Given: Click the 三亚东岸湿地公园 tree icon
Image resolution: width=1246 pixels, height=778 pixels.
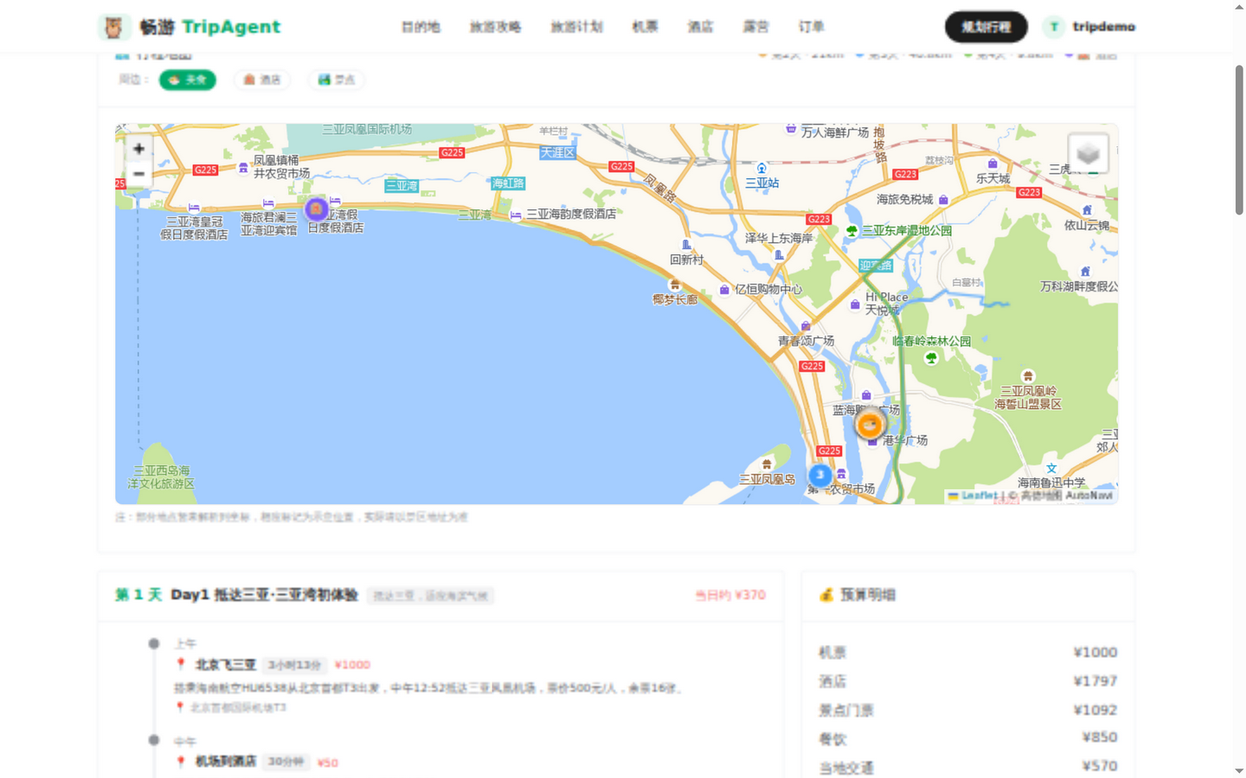Looking at the screenshot, I should [x=852, y=231].
